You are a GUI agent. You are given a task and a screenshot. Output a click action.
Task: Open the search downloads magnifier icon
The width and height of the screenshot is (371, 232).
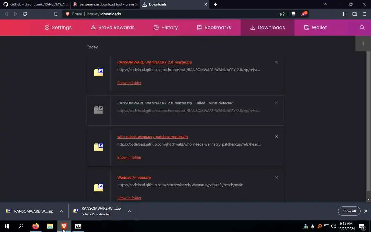[x=362, y=28]
